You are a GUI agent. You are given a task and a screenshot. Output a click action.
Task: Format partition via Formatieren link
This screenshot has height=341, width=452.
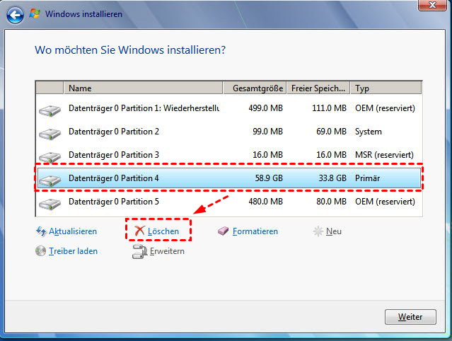pos(255,231)
